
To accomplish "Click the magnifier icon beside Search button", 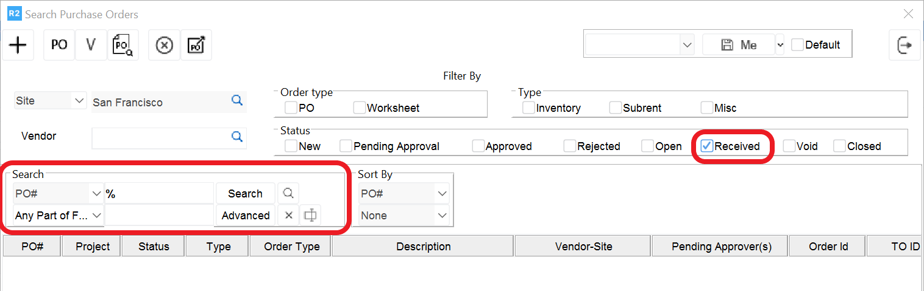I will pyautogui.click(x=288, y=194).
